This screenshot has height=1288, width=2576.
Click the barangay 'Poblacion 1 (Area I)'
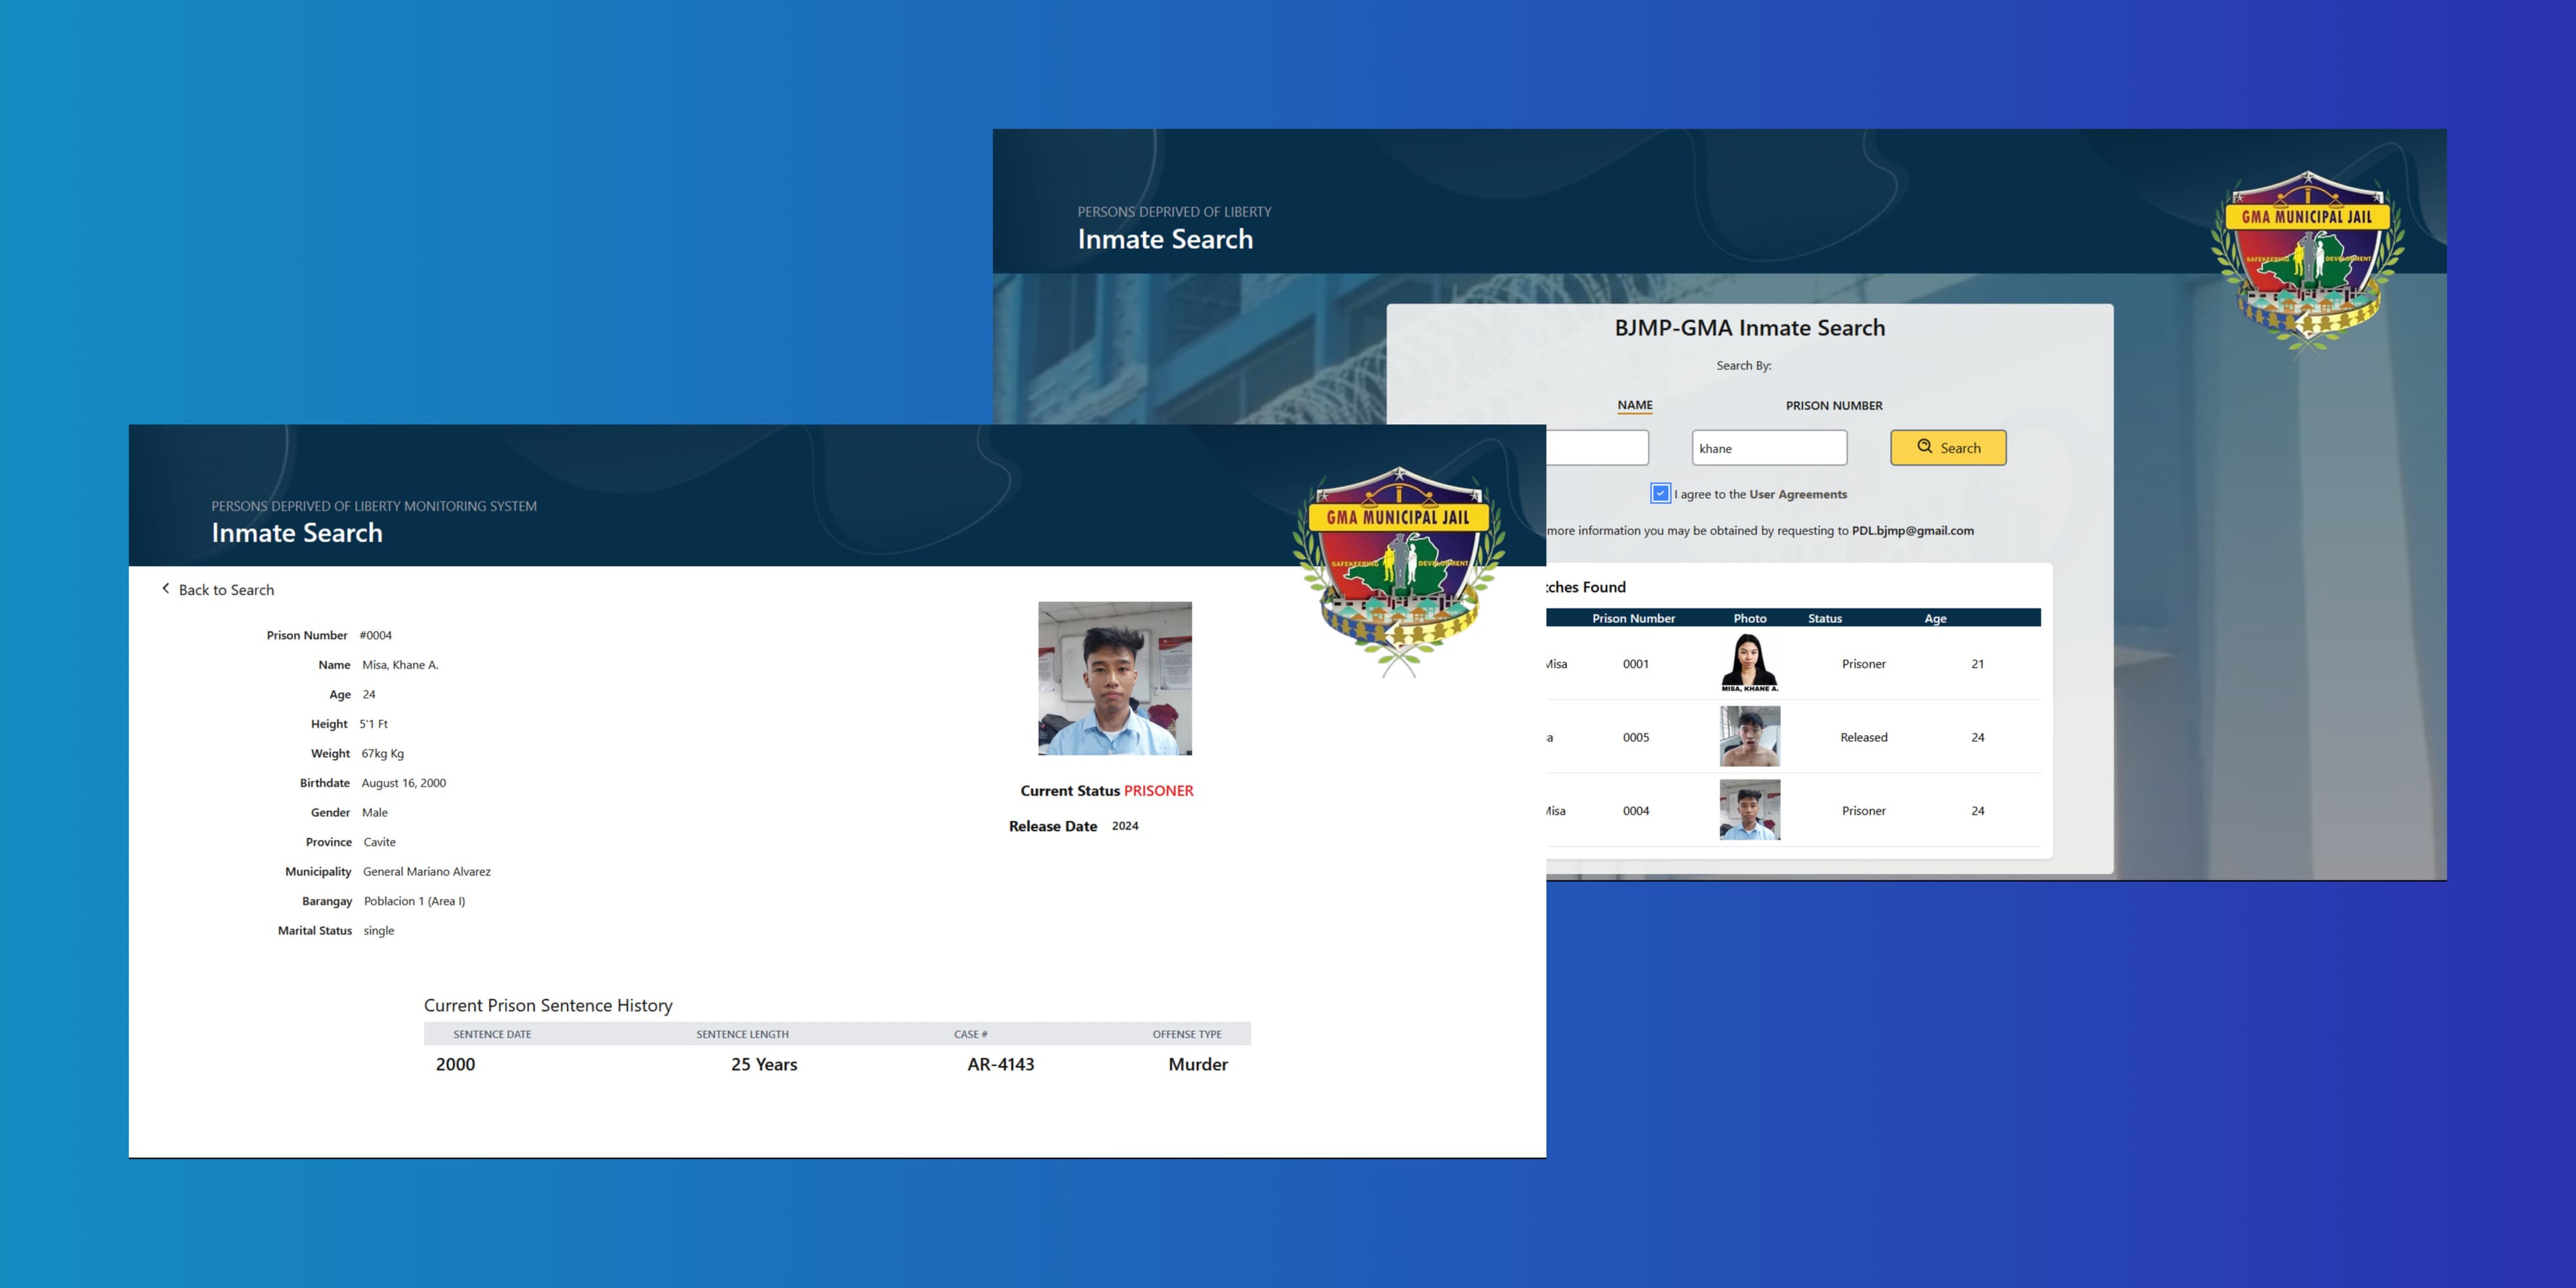pyautogui.click(x=415, y=901)
